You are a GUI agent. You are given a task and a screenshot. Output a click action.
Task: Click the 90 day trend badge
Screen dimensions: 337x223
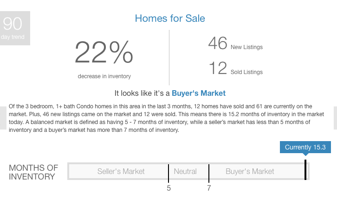click(x=15, y=28)
